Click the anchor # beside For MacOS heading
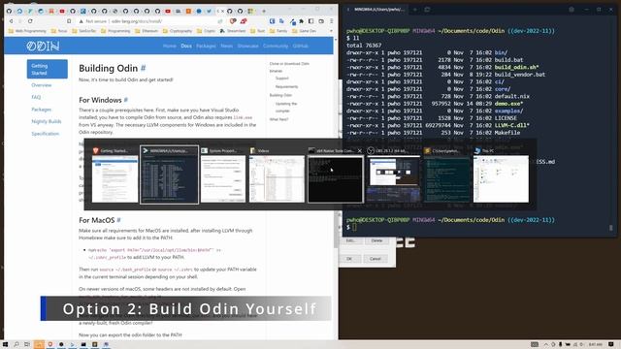The width and height of the screenshot is (621, 349). tap(118, 220)
